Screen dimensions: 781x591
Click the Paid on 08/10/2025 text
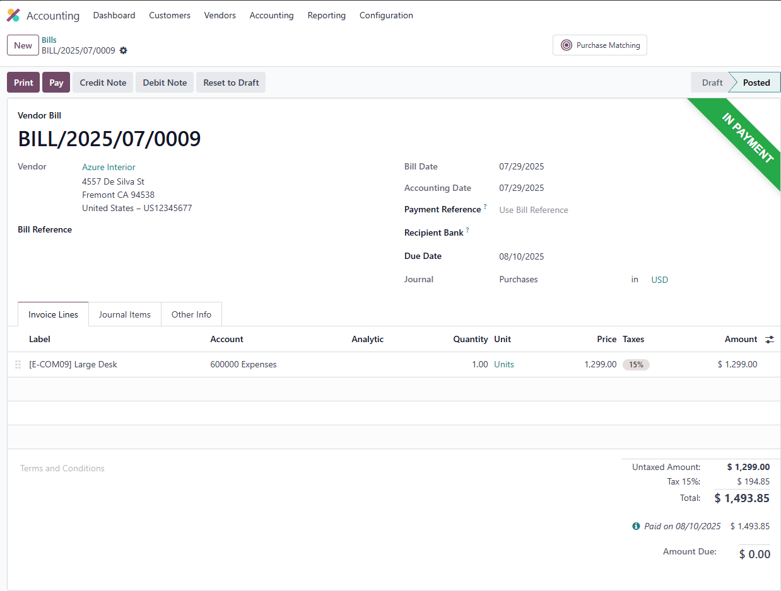682,526
